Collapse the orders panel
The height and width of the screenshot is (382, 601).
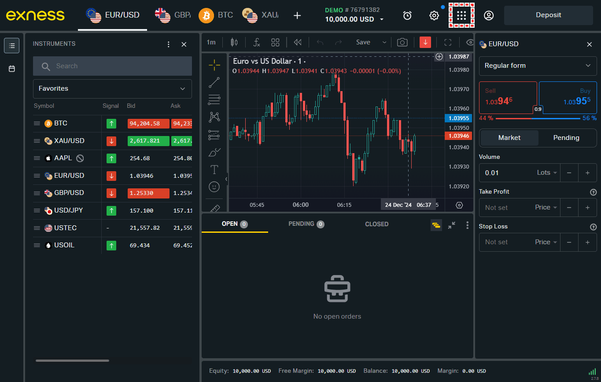452,225
